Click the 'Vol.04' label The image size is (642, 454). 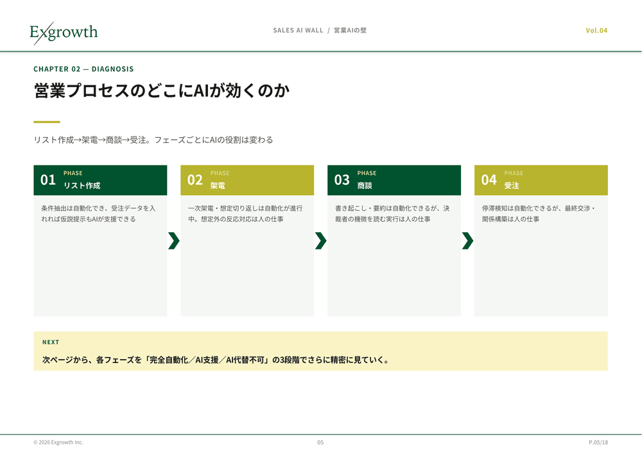pos(596,30)
